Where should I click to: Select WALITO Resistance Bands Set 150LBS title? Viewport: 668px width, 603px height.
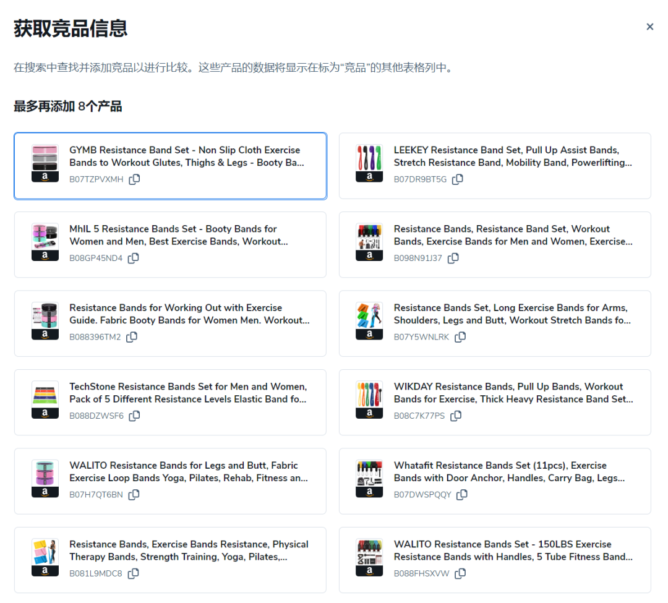pyautogui.click(x=513, y=550)
